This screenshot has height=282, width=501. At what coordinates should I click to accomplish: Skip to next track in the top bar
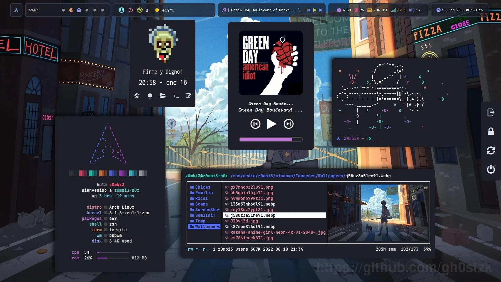321,10
